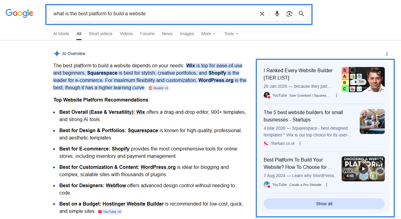Open the More search categories dropdown

[x=208, y=34]
